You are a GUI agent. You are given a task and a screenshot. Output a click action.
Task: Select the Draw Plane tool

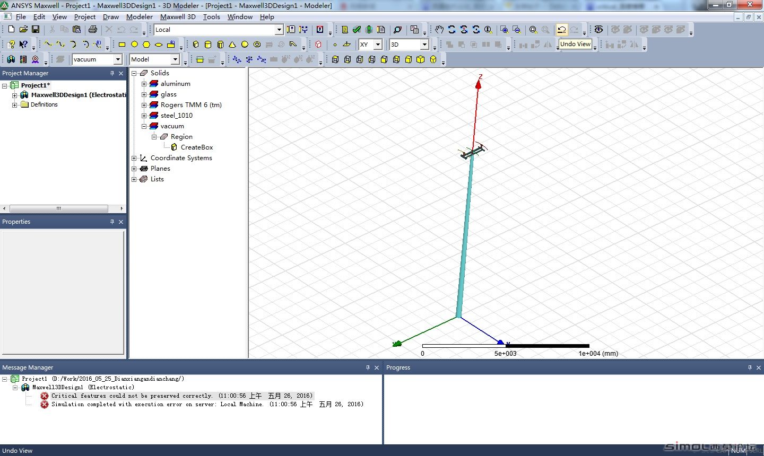tap(347, 45)
